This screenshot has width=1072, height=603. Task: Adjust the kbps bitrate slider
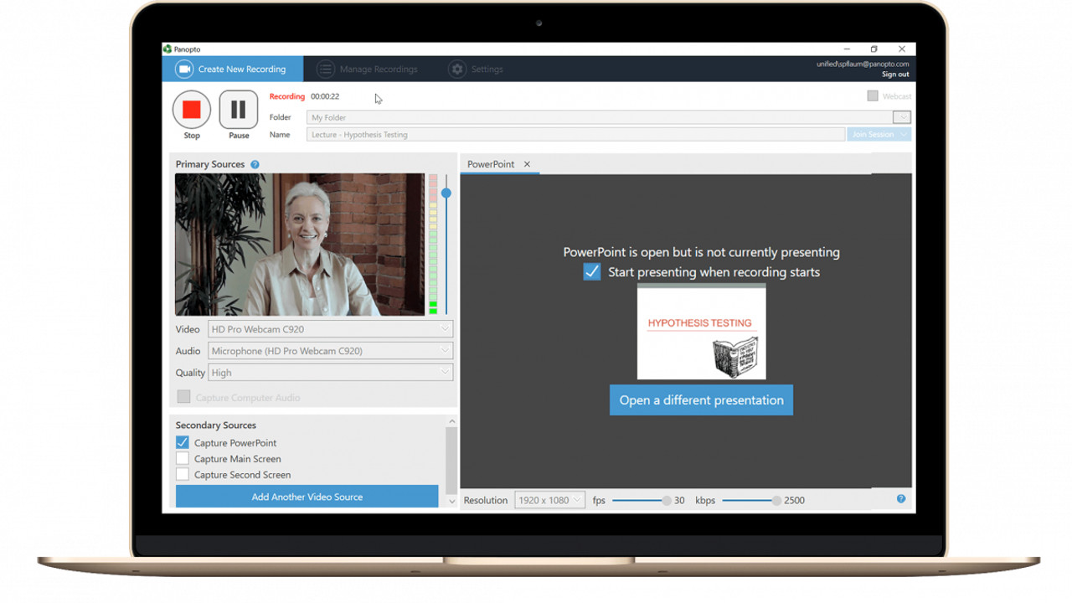click(776, 501)
